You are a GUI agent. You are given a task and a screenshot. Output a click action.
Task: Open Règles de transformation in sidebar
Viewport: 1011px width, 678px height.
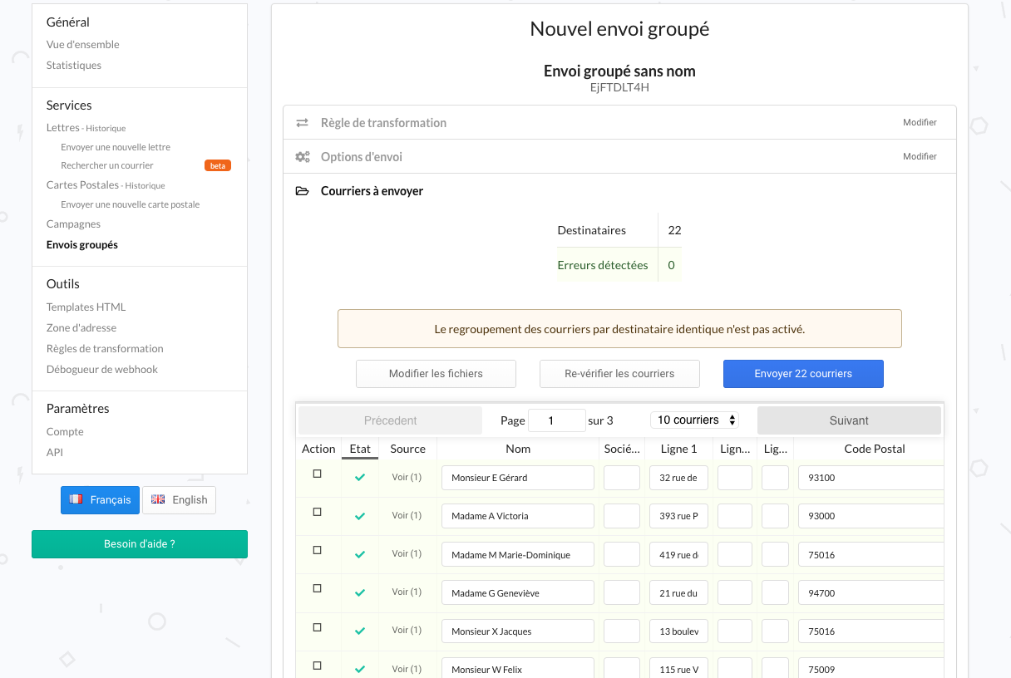(x=105, y=349)
